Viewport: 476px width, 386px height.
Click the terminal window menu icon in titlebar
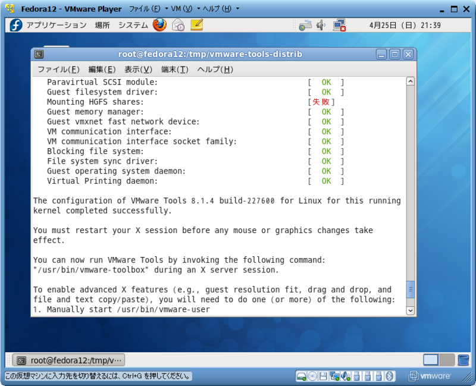[39, 54]
